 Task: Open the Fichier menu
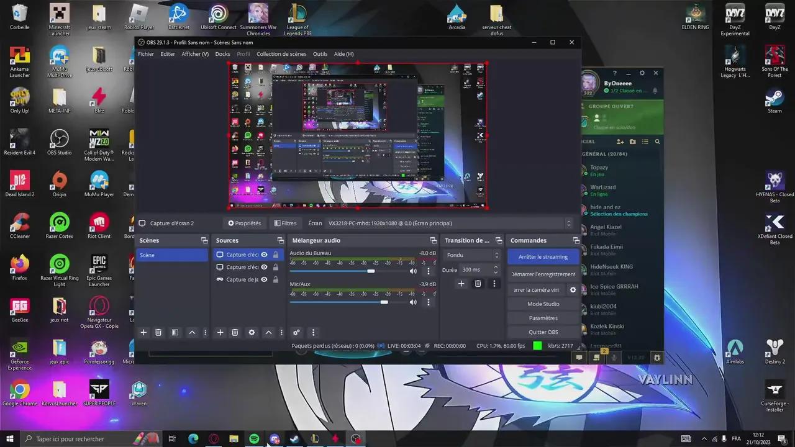pyautogui.click(x=145, y=54)
